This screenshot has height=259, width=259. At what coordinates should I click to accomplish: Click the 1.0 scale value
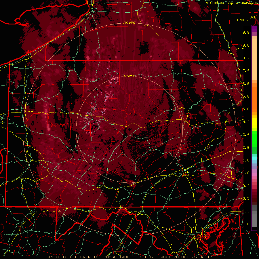tap(246, 173)
